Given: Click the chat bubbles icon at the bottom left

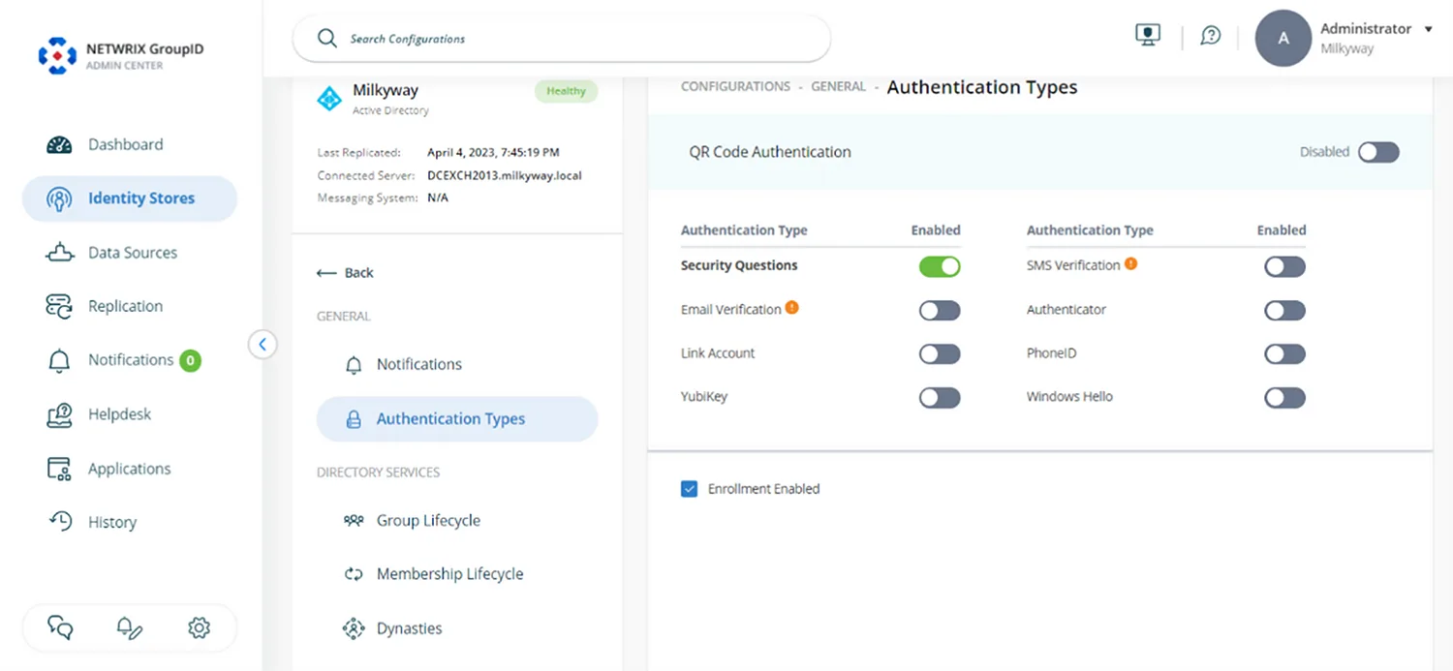Looking at the screenshot, I should 60,627.
